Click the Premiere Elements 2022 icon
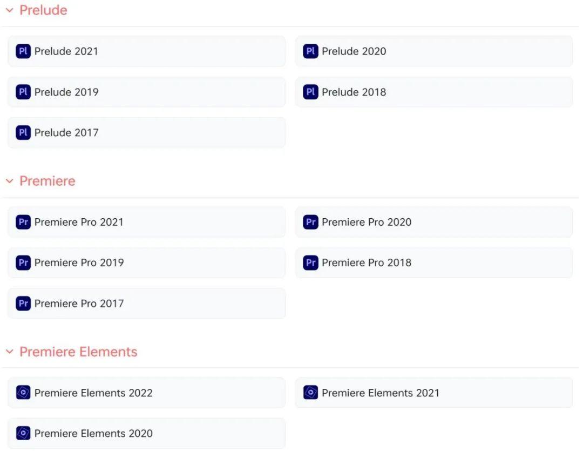This screenshot has width=583, height=451. tap(23, 393)
